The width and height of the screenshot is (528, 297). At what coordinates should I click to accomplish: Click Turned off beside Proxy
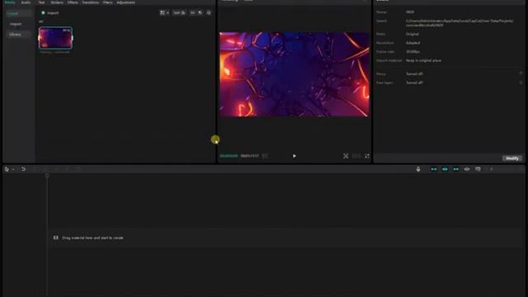tap(414, 73)
